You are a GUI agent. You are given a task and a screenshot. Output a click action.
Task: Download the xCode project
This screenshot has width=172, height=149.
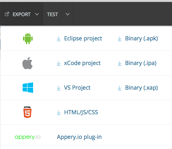[82, 63]
